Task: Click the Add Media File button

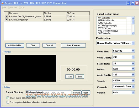Action: pyautogui.click(x=15, y=46)
